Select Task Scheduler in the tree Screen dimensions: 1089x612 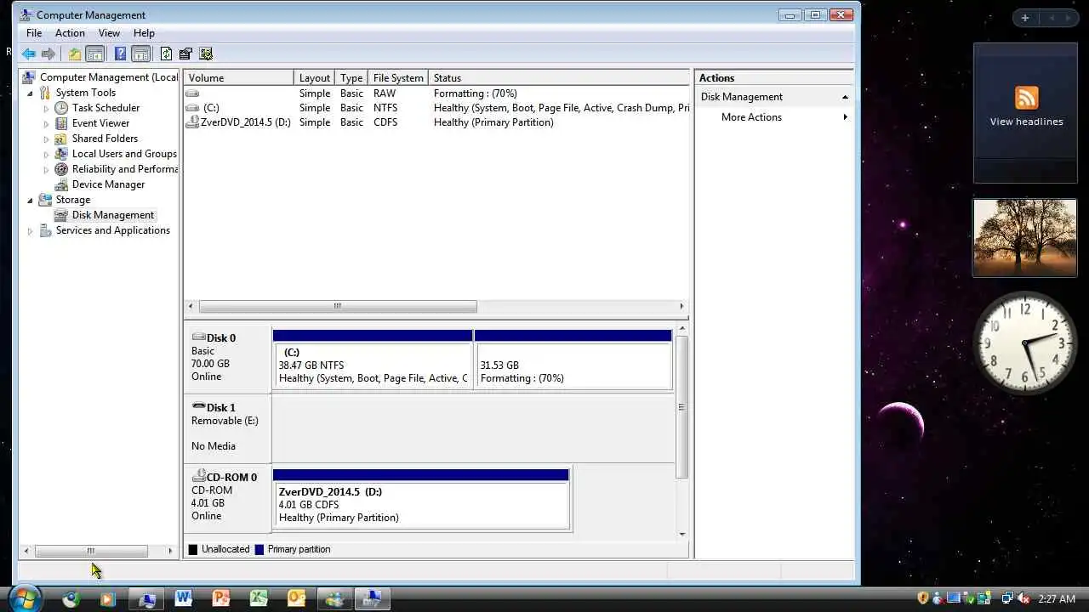pos(105,108)
